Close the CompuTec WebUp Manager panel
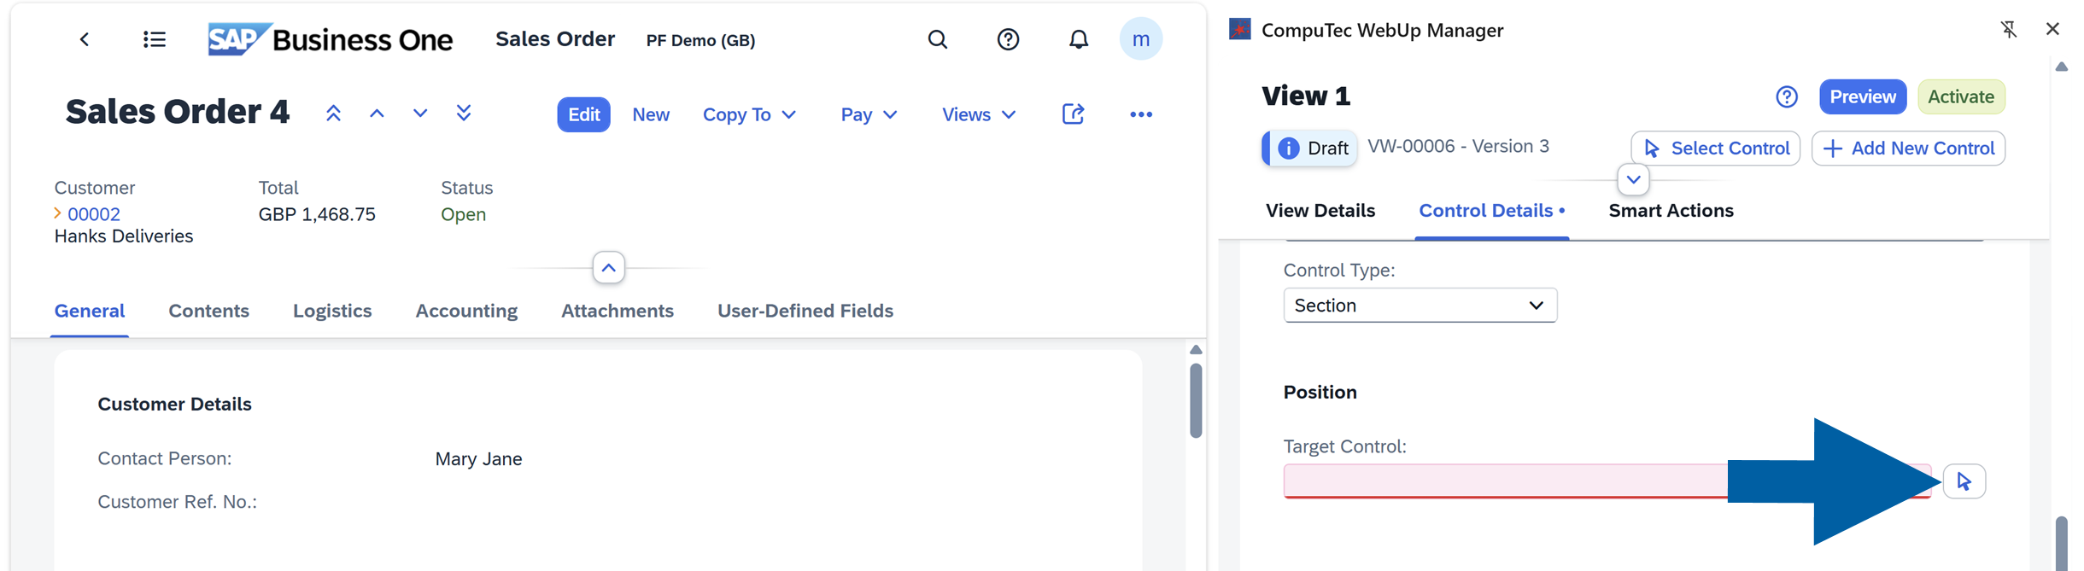The image size is (2084, 571). pos(2053,29)
